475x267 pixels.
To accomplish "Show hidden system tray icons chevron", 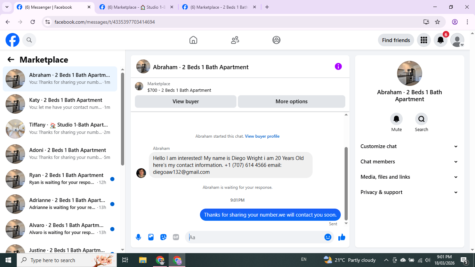I will (386, 260).
